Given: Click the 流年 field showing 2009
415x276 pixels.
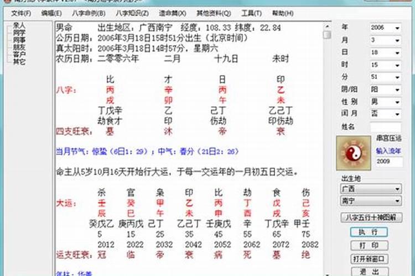Looking at the screenshot, I should [x=389, y=161].
